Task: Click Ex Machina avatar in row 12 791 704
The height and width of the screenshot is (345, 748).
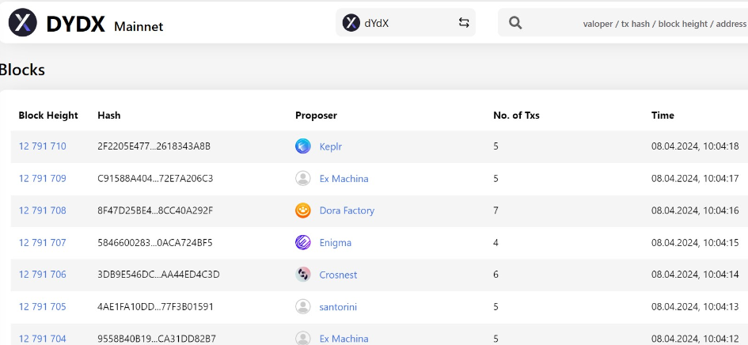Action: [x=303, y=339]
